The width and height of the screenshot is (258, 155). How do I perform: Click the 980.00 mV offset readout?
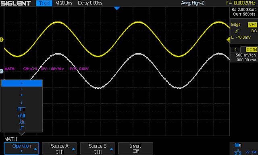coord(246,60)
